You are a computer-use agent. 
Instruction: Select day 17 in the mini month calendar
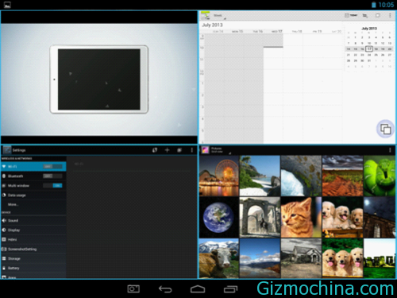tap(369, 48)
